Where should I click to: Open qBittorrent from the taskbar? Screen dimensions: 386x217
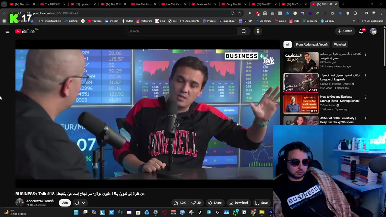click(182, 212)
